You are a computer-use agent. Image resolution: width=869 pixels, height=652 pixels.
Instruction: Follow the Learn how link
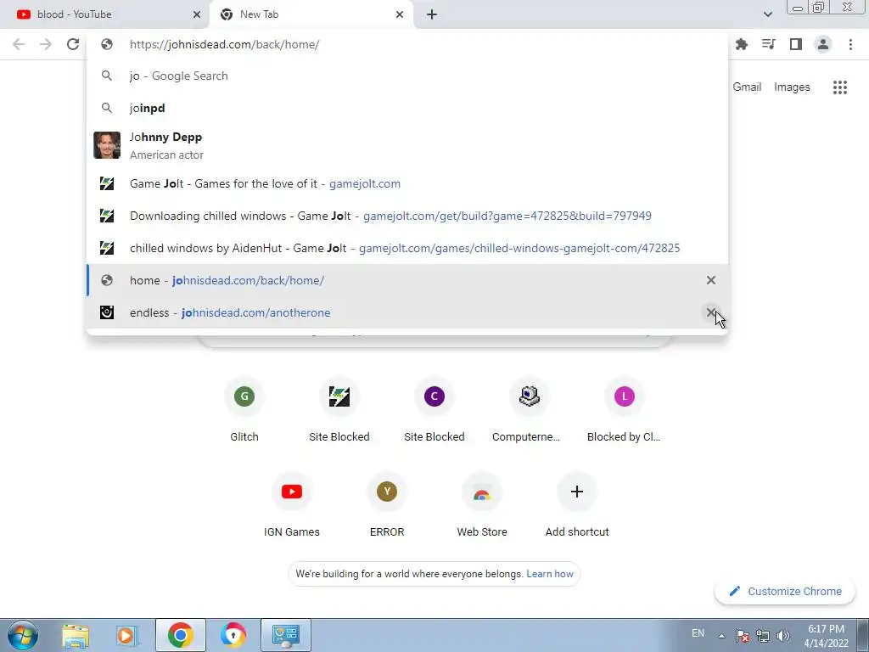550,574
